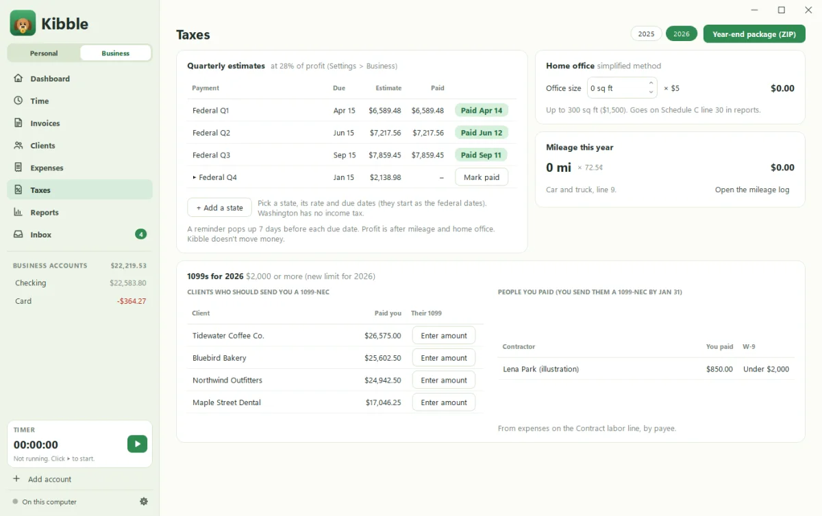Start the timer with the play button
The height and width of the screenshot is (516, 822).
click(137, 444)
